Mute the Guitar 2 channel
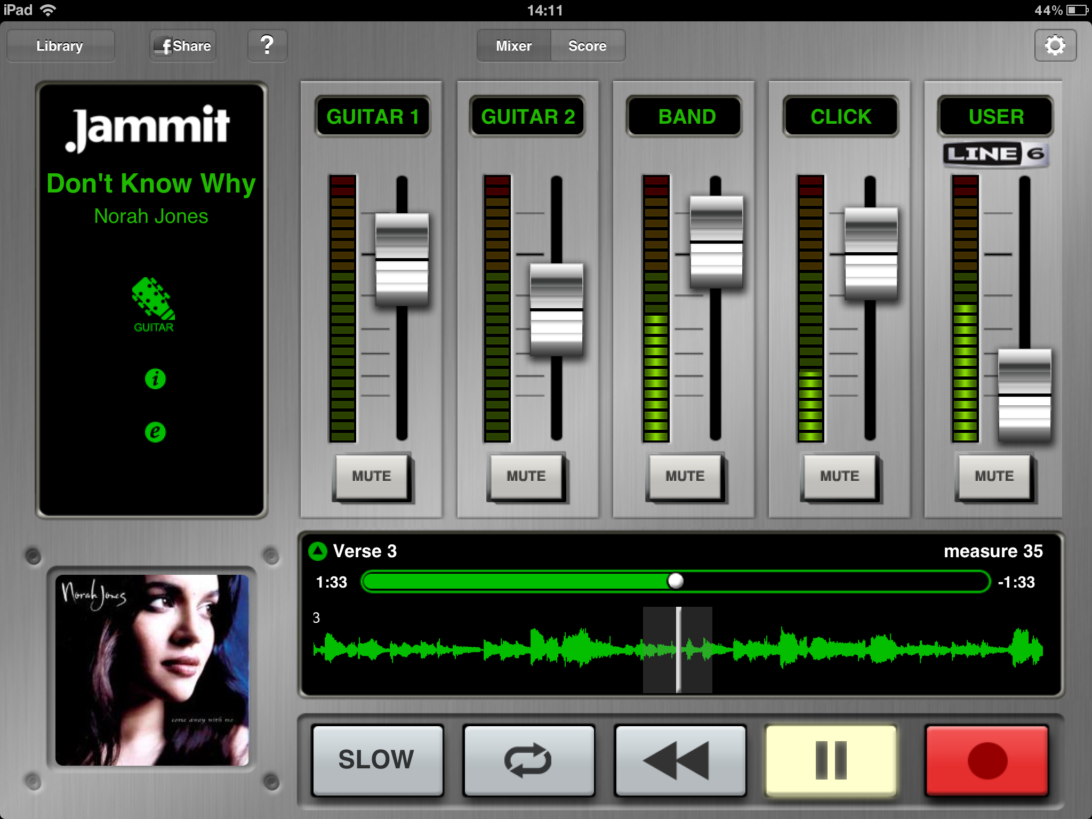The image size is (1092, 819). (x=526, y=476)
